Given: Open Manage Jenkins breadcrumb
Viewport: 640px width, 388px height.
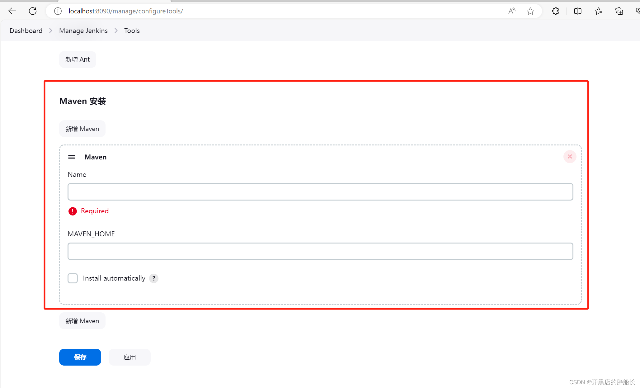Looking at the screenshot, I should (83, 31).
